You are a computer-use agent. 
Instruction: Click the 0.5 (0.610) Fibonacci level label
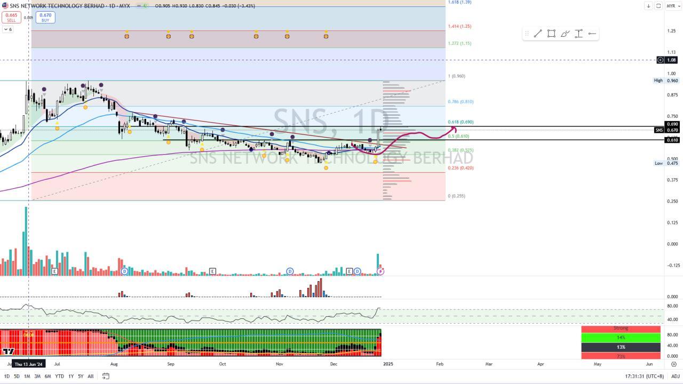point(458,136)
